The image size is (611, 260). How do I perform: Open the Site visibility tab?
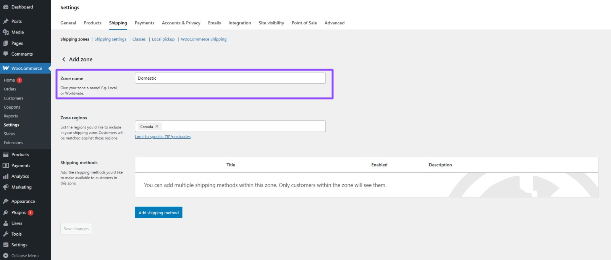pos(271,23)
